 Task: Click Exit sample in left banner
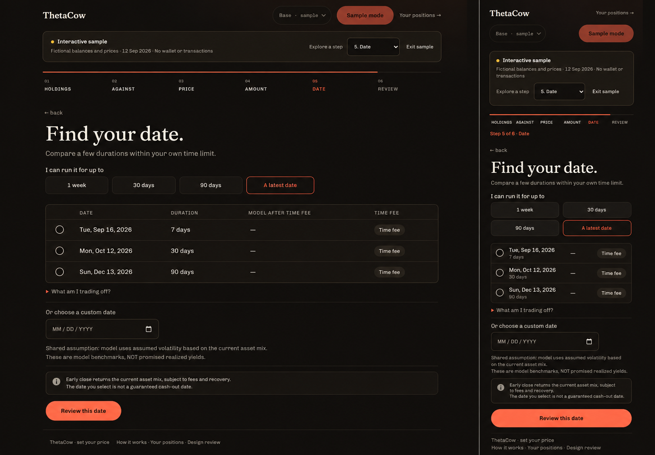click(420, 47)
